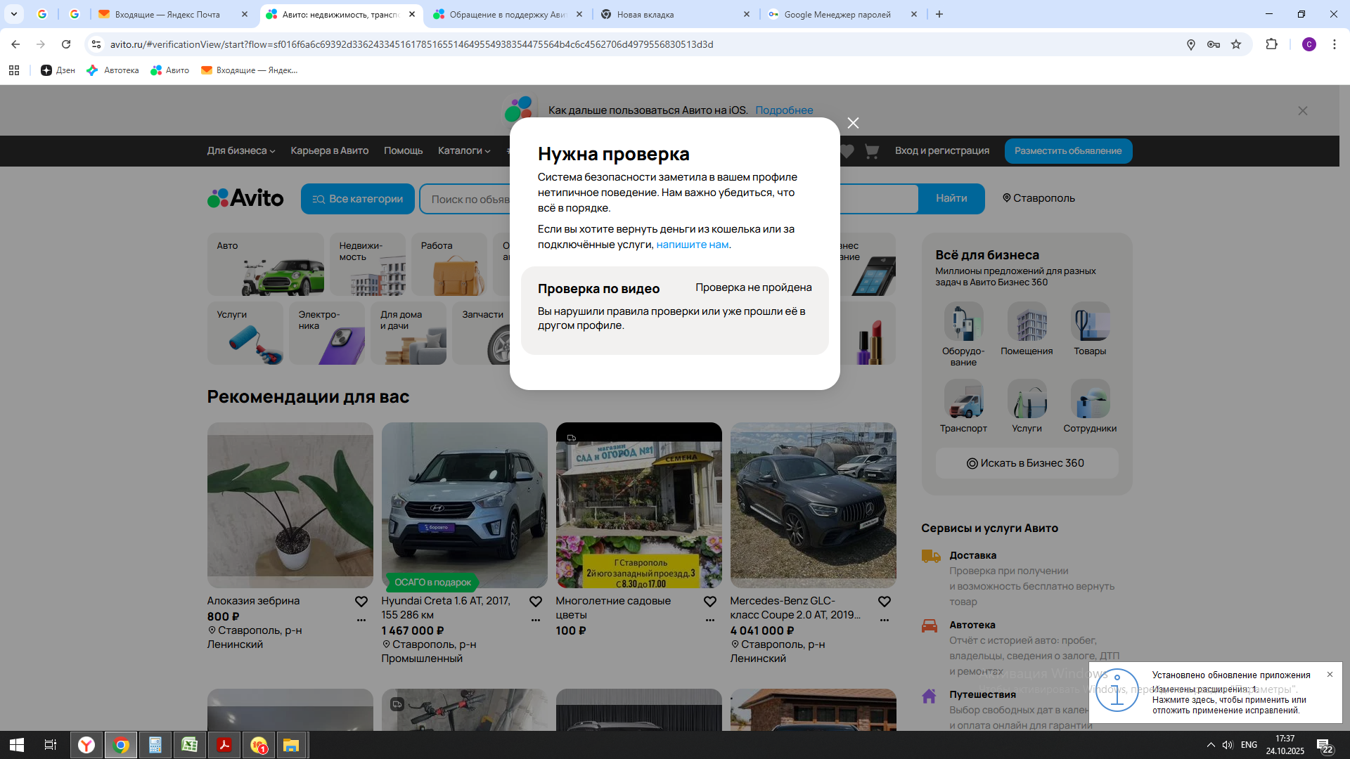This screenshot has height=759, width=1350.
Task: Open the Chrome Extensions puzzle icon
Action: [x=1271, y=44]
